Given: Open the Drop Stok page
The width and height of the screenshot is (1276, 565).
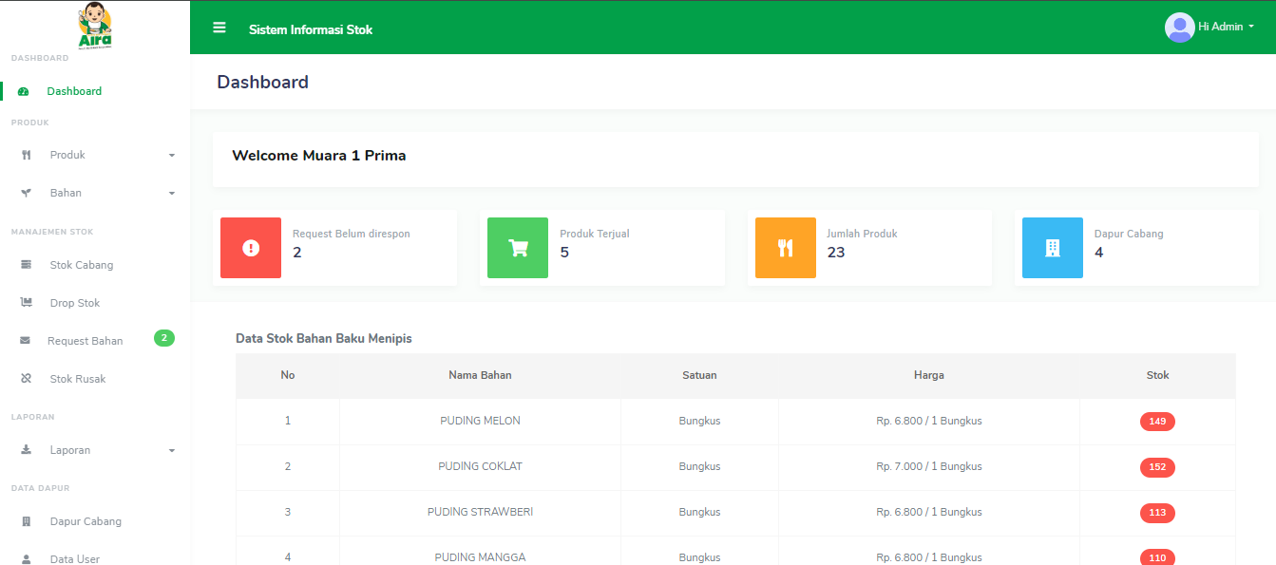Looking at the screenshot, I should (x=74, y=303).
